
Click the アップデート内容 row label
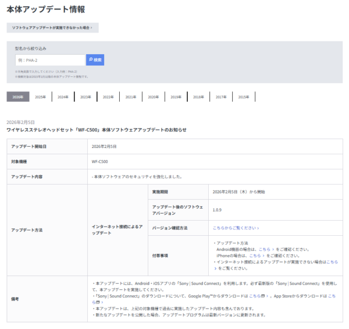[27, 176]
